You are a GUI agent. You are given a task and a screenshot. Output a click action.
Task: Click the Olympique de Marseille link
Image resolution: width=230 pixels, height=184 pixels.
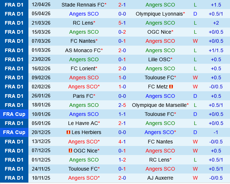click(x=159, y=105)
